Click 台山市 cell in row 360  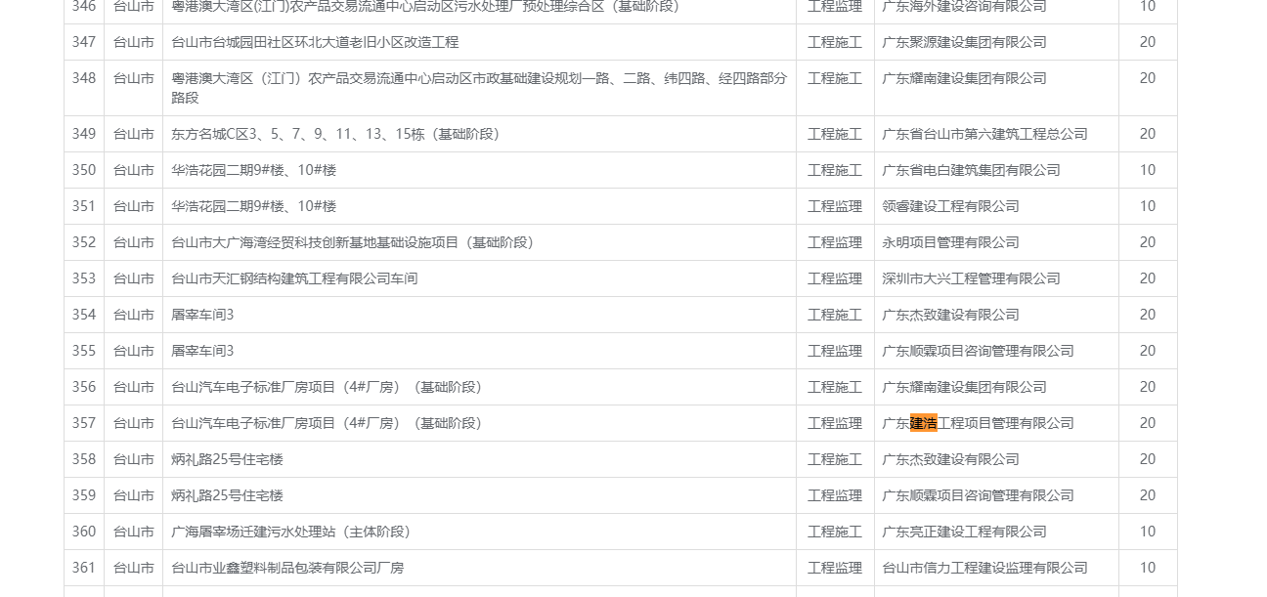click(x=134, y=532)
